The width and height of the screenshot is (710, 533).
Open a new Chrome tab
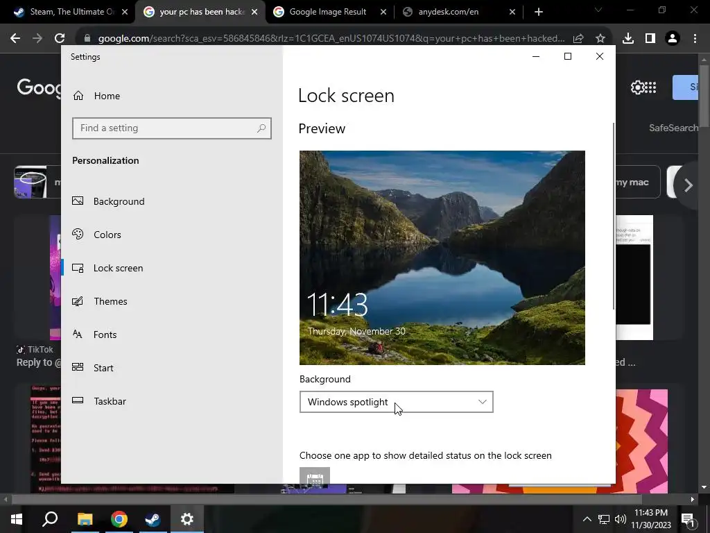538,12
